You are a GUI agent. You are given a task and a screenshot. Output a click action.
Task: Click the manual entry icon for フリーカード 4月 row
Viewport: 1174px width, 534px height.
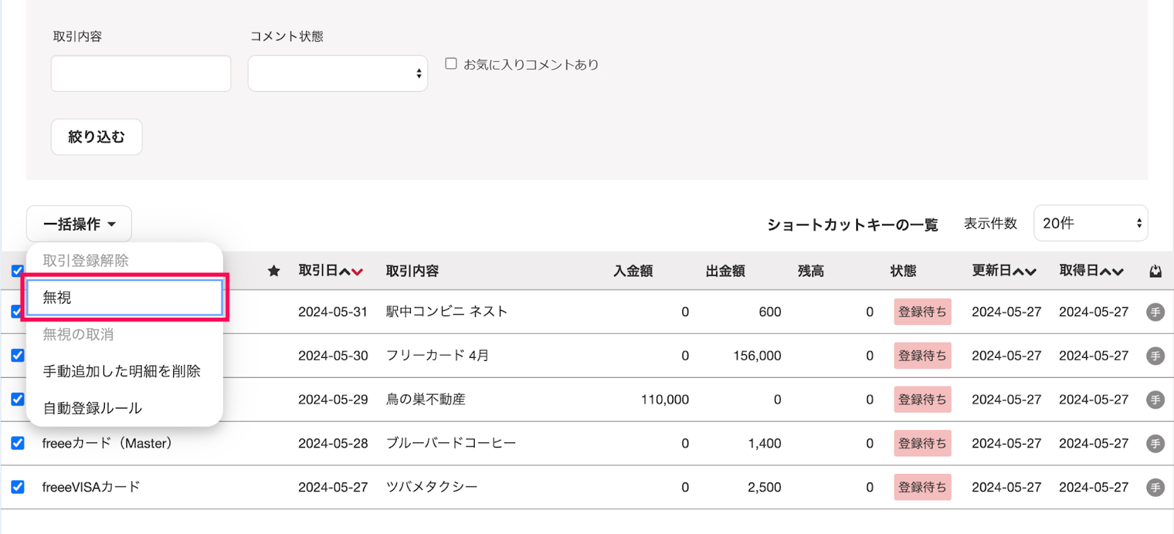[x=1155, y=356]
